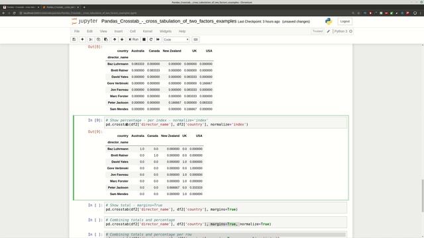Screen dimensions: 424x238
Task: Go back with the browser back arrow
Action: (3, 13)
